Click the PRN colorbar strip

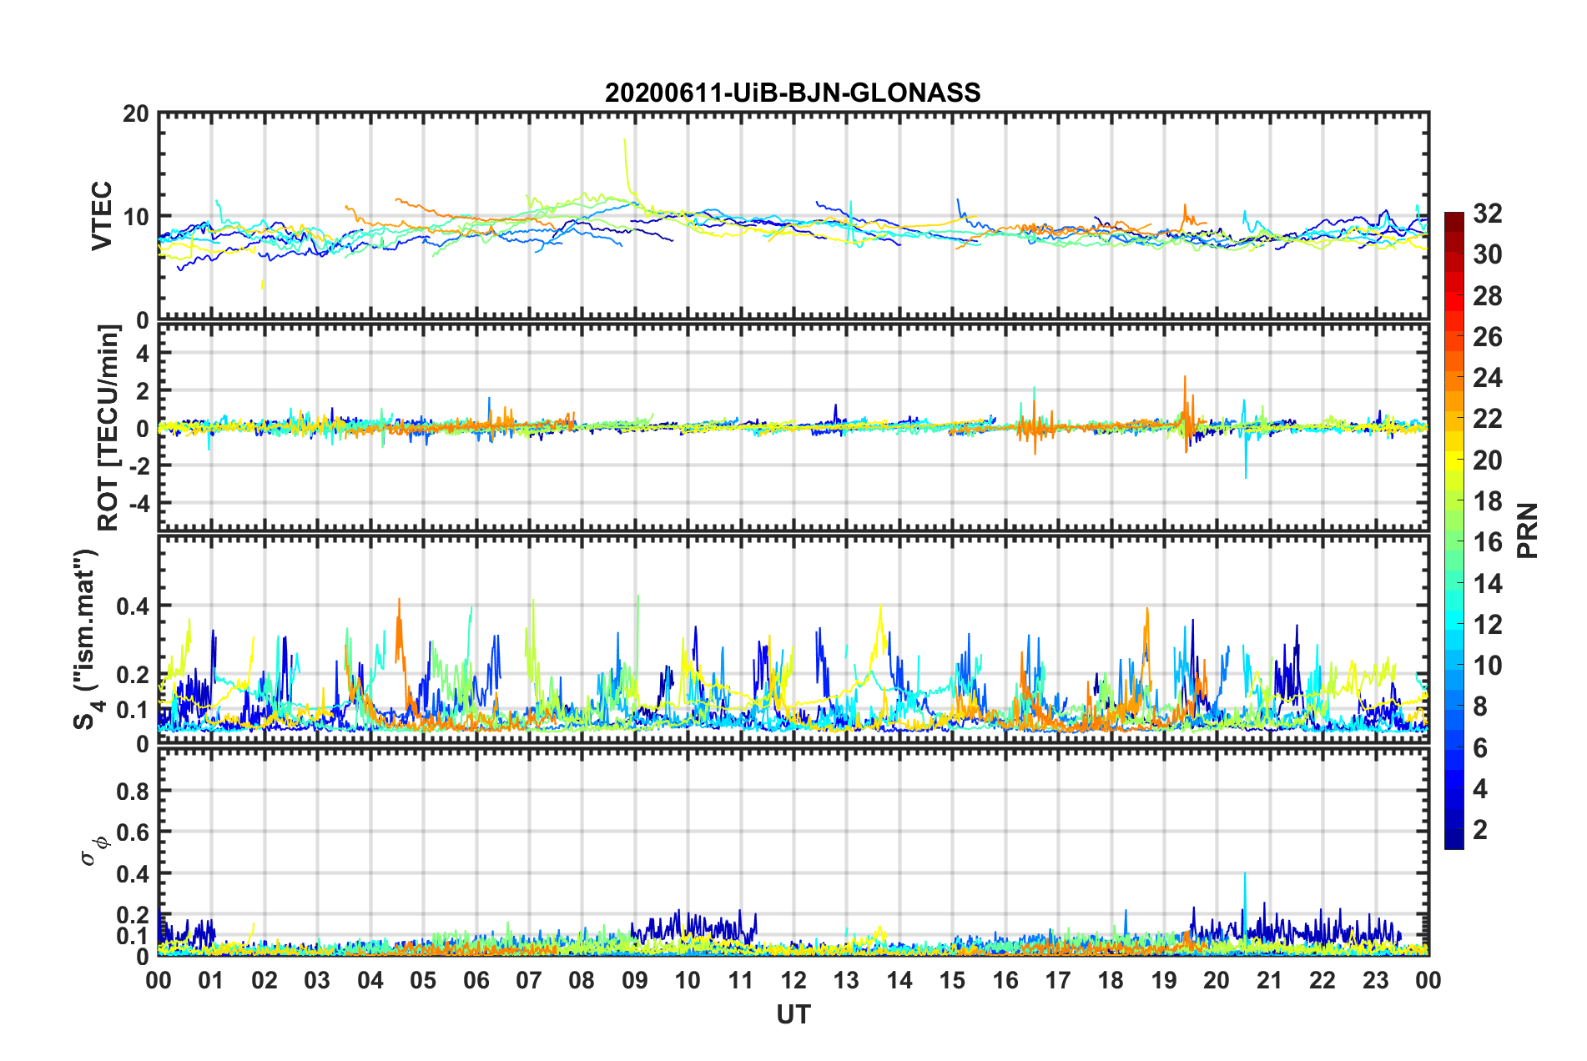coord(1453,530)
